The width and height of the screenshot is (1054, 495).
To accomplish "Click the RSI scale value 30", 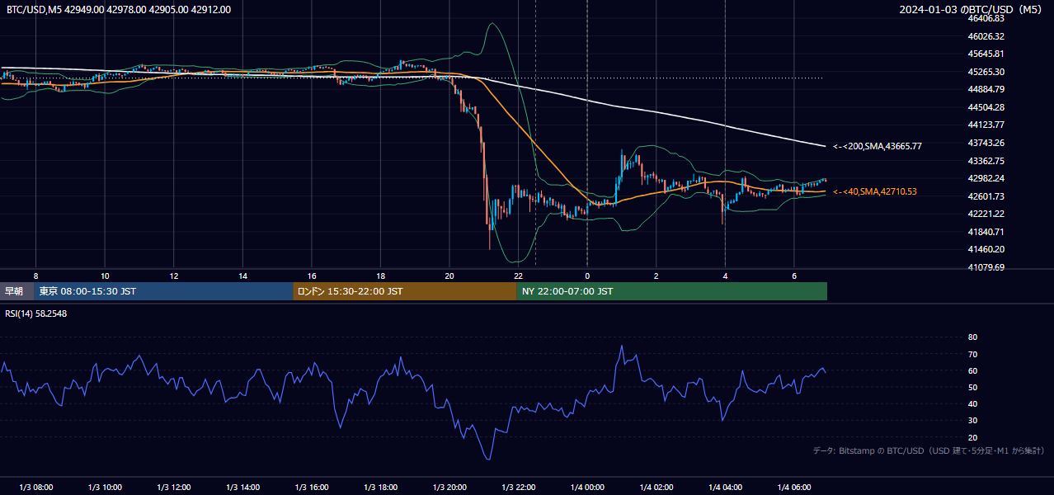I will coord(972,420).
